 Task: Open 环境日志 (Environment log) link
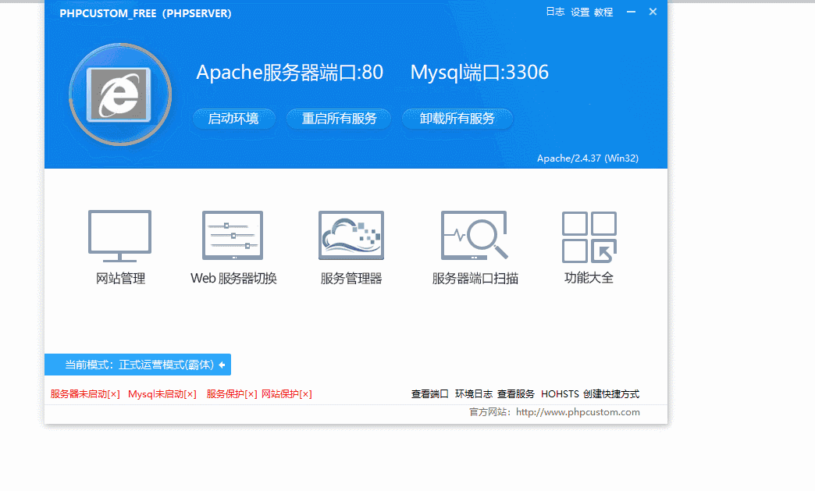tap(471, 394)
